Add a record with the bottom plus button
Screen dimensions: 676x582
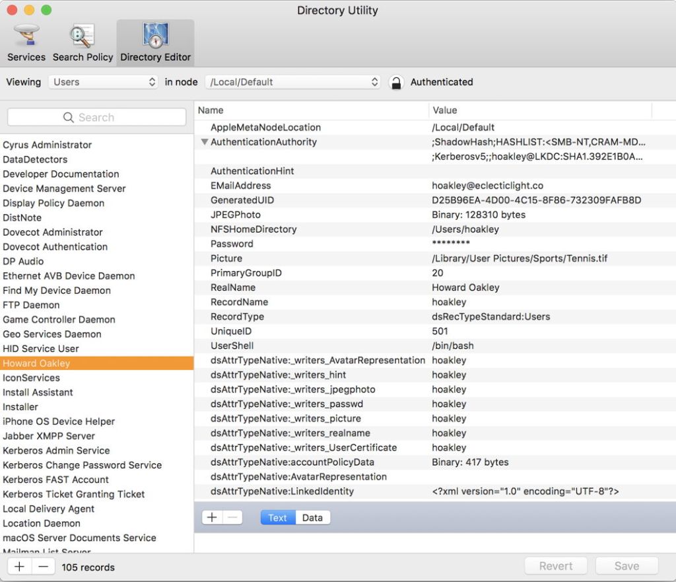(x=19, y=566)
